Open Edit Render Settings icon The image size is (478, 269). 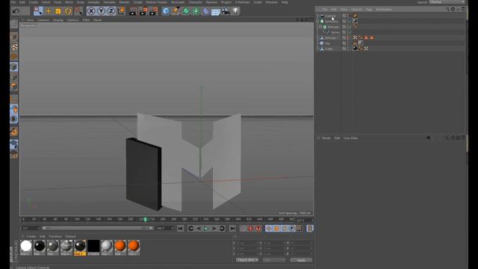click(x=153, y=11)
